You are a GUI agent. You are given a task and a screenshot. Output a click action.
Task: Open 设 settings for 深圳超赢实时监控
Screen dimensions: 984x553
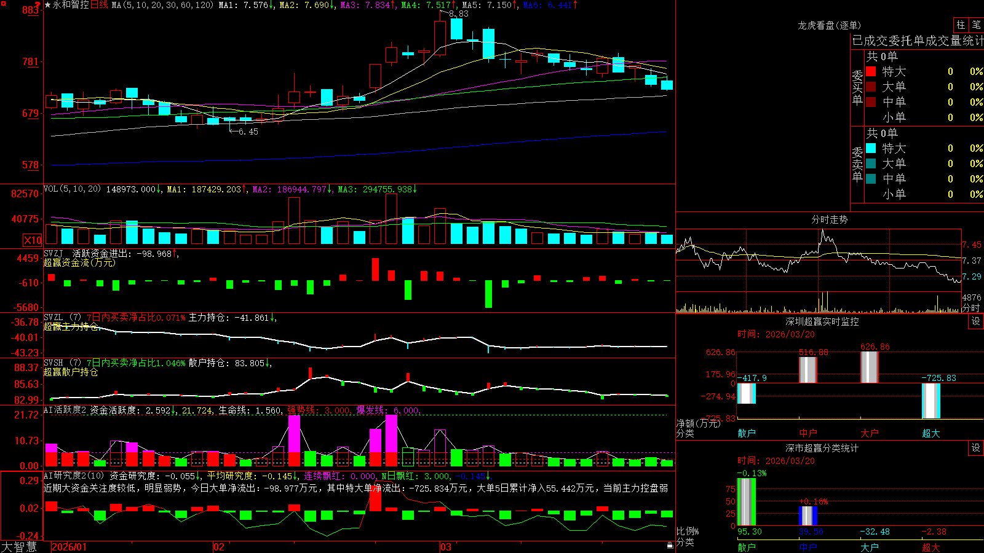(x=976, y=321)
